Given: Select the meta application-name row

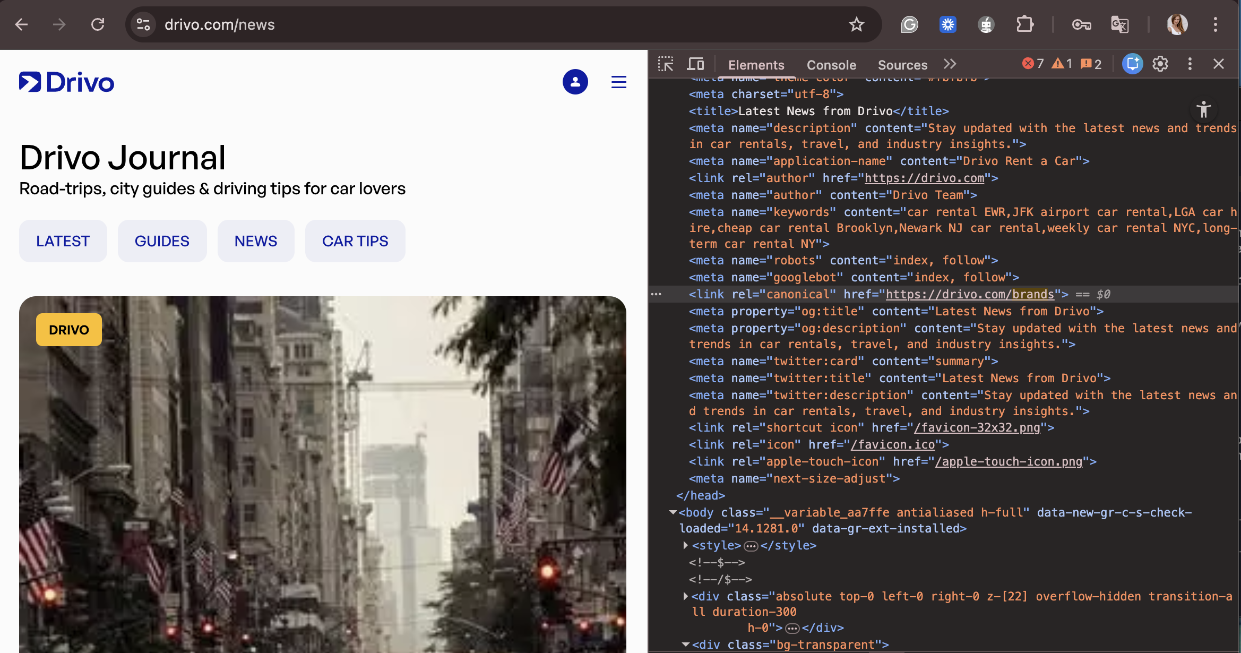Looking at the screenshot, I should click(x=943, y=161).
